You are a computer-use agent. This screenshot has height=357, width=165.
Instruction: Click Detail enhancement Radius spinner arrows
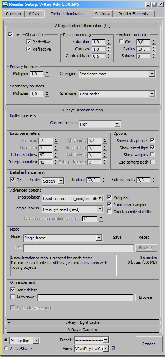(x=104, y=180)
